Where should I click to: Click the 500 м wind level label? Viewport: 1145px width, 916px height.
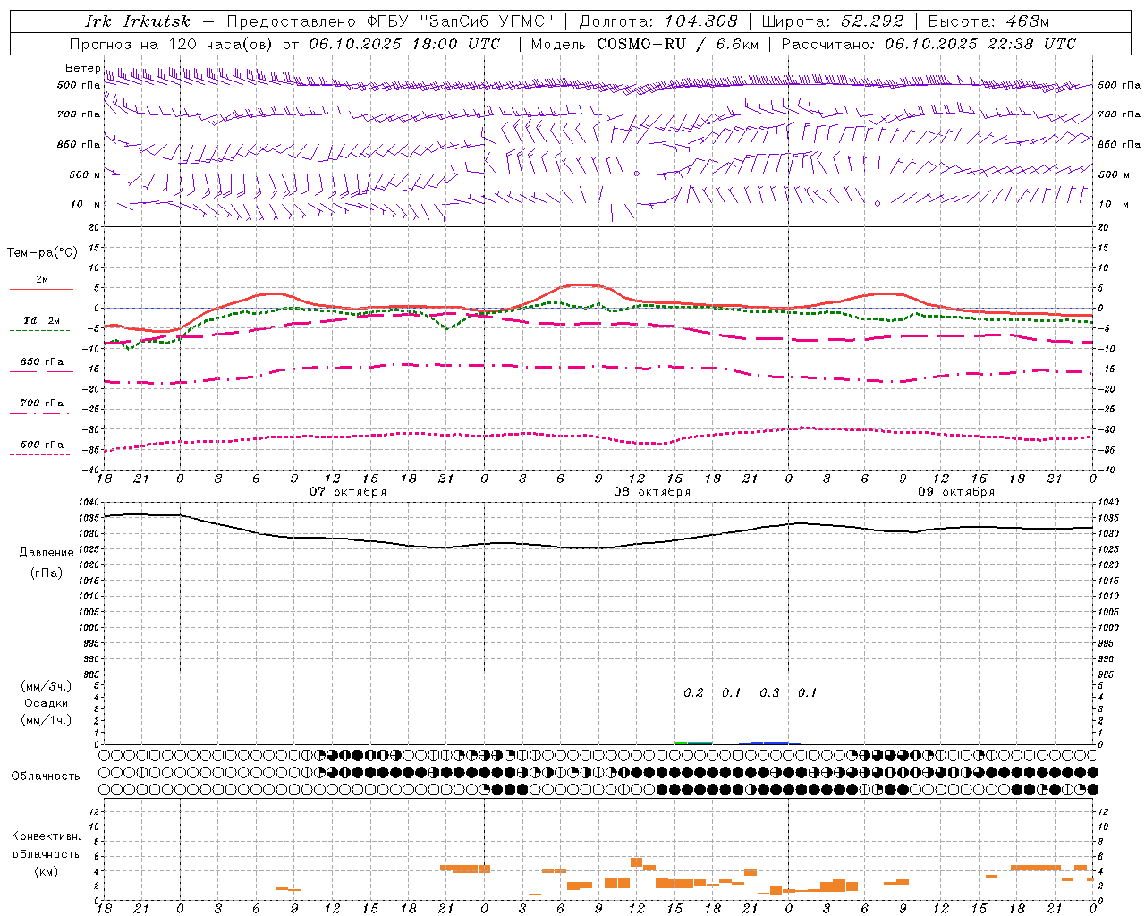(x=85, y=174)
